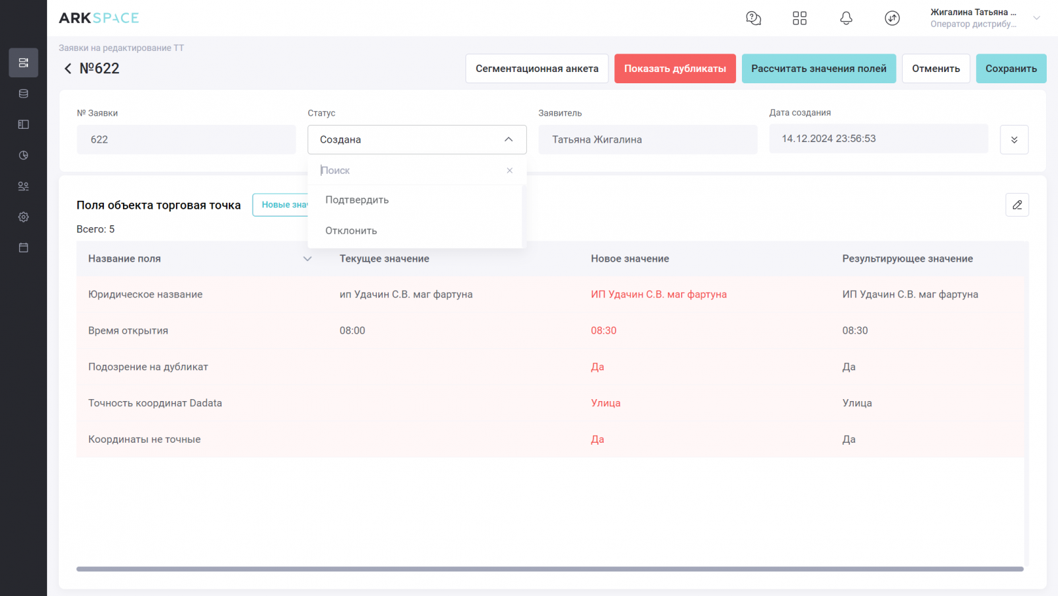
Task: Open the database icon in sidebar
Action: (x=24, y=94)
